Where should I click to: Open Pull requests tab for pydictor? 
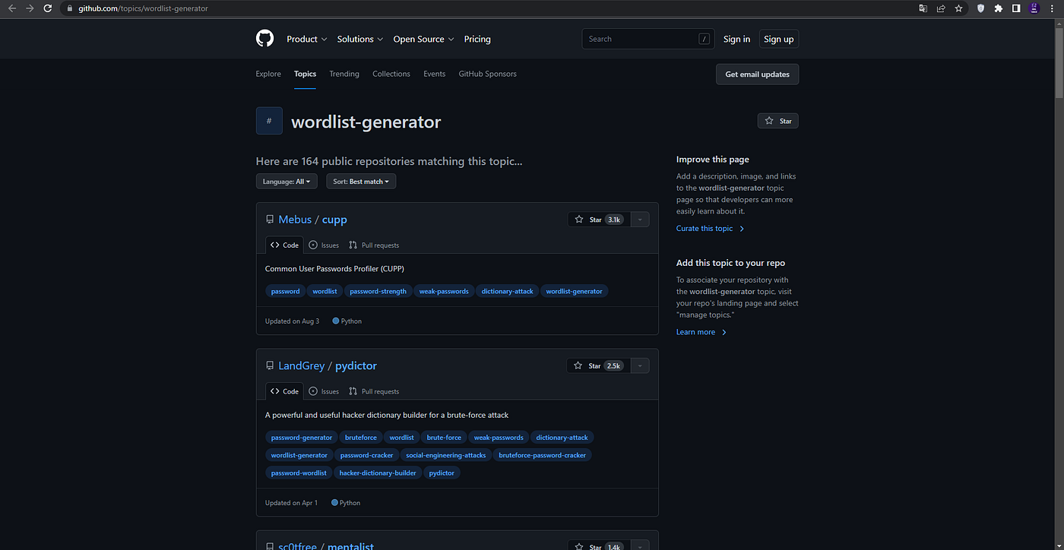click(x=374, y=392)
